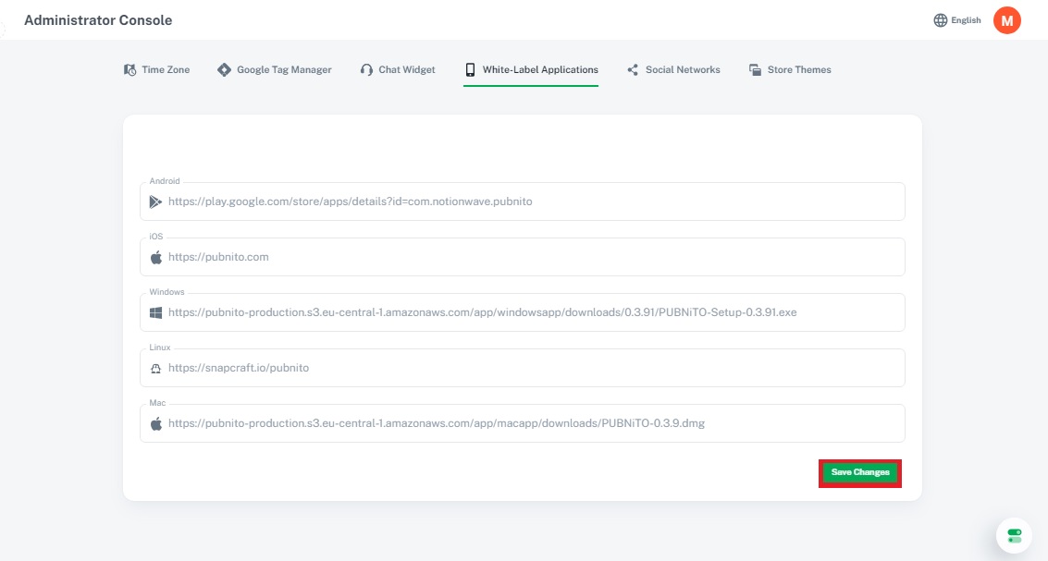Viewport: 1048px width, 561px height.
Task: Click the Google Tag Manager diamond icon
Action: coord(224,70)
